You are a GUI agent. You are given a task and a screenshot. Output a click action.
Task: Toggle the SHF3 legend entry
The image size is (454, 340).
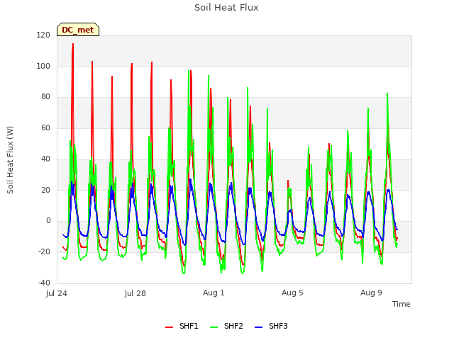[271, 326]
